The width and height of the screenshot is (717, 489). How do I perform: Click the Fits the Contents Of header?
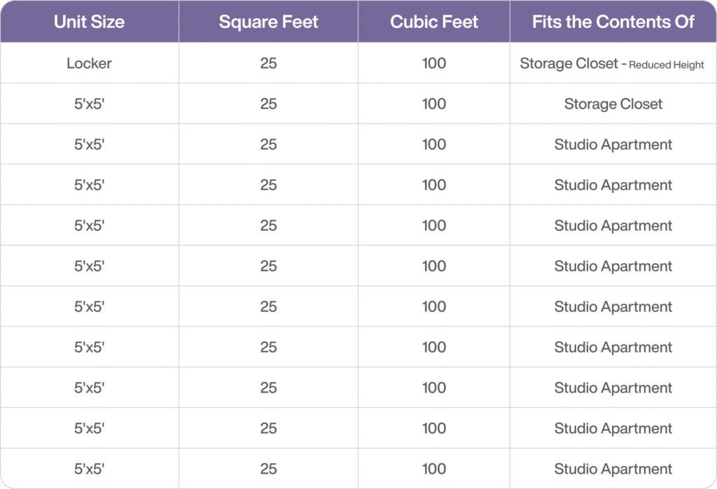pyautogui.click(x=613, y=22)
